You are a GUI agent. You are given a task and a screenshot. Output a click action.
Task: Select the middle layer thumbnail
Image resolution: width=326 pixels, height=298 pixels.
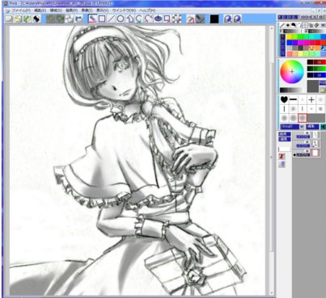[315, 144]
